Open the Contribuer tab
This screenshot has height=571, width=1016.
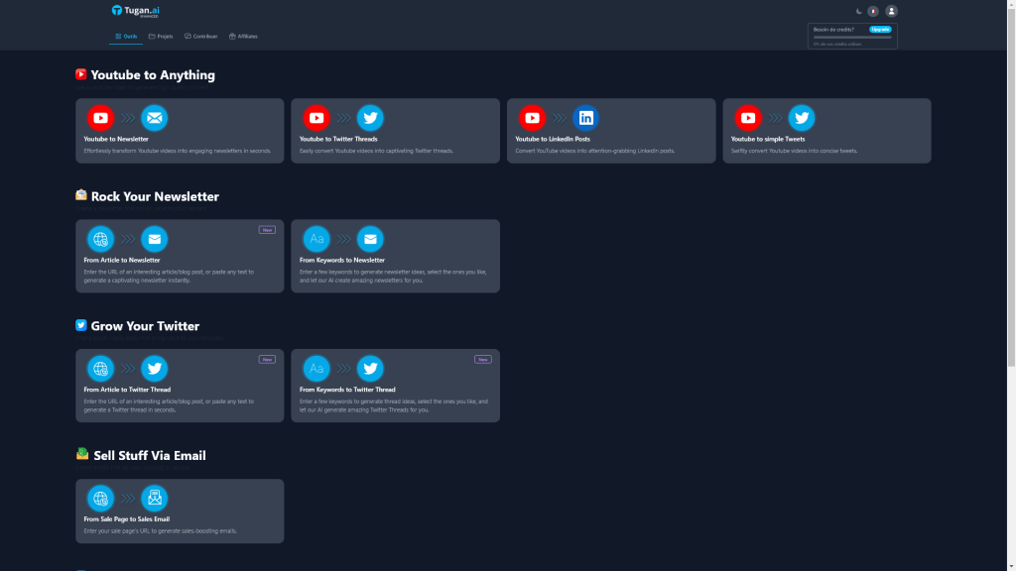tap(201, 37)
